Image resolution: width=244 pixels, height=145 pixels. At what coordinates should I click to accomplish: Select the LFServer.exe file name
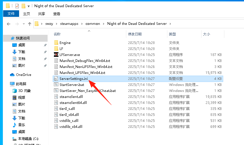tap(70, 55)
